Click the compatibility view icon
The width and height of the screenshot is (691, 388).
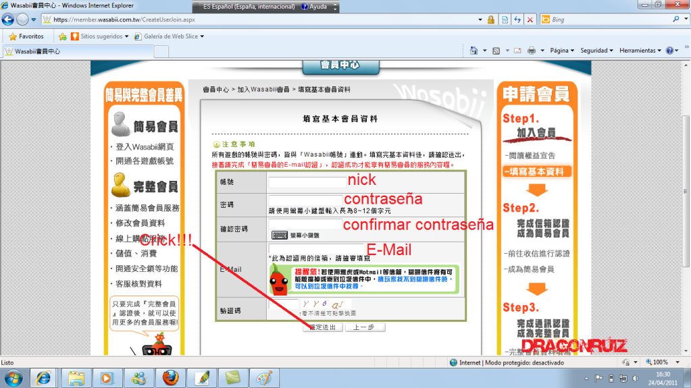tap(505, 20)
